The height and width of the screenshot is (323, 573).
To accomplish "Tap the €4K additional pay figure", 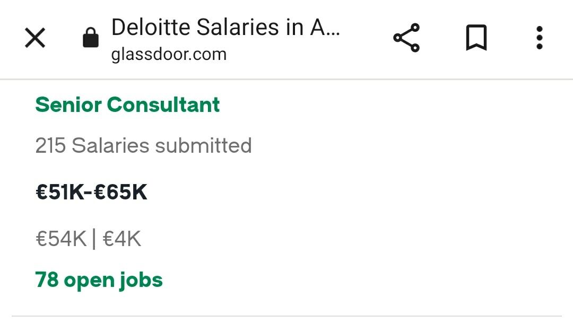I will pos(121,239).
